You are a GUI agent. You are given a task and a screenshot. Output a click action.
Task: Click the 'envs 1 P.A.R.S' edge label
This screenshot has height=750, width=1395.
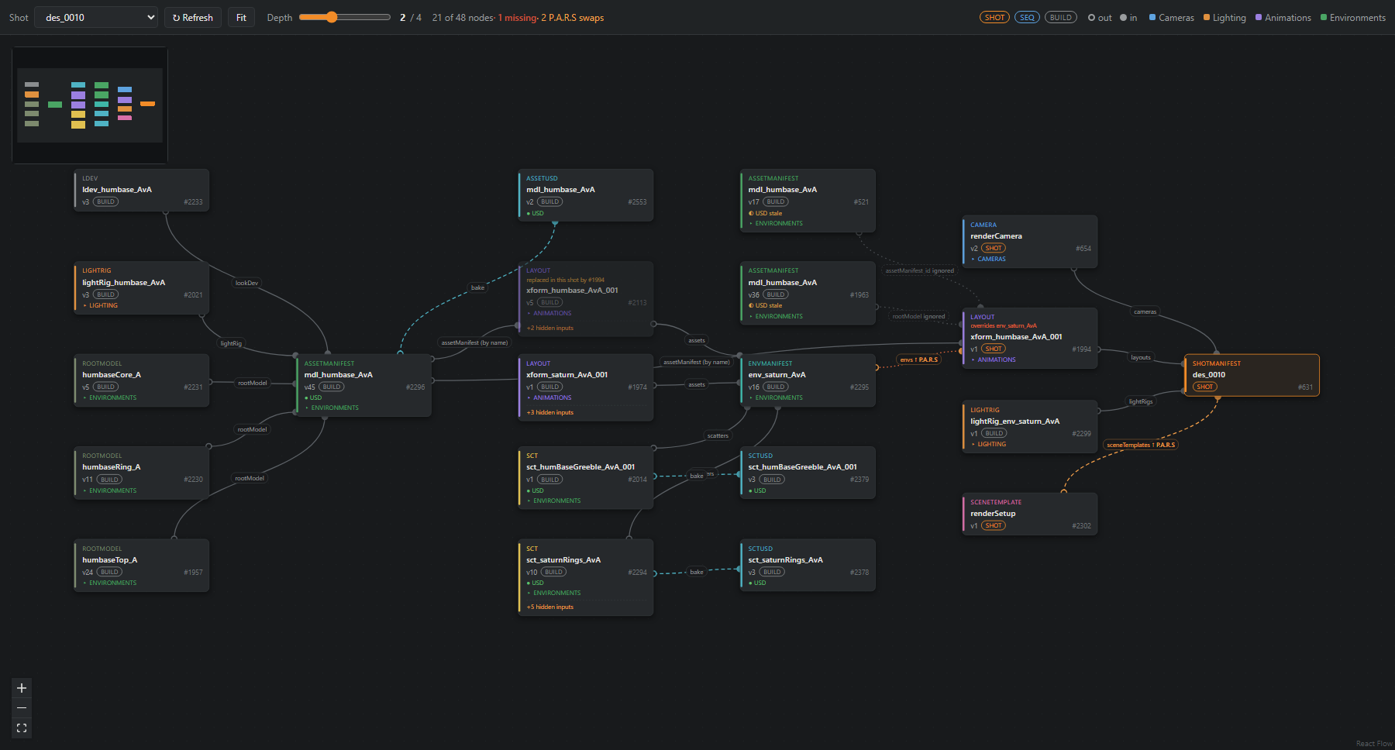(x=918, y=360)
